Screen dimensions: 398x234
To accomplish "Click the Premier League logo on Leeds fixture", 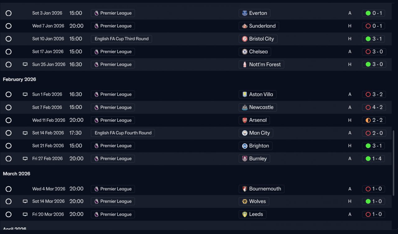I will (x=96, y=214).
